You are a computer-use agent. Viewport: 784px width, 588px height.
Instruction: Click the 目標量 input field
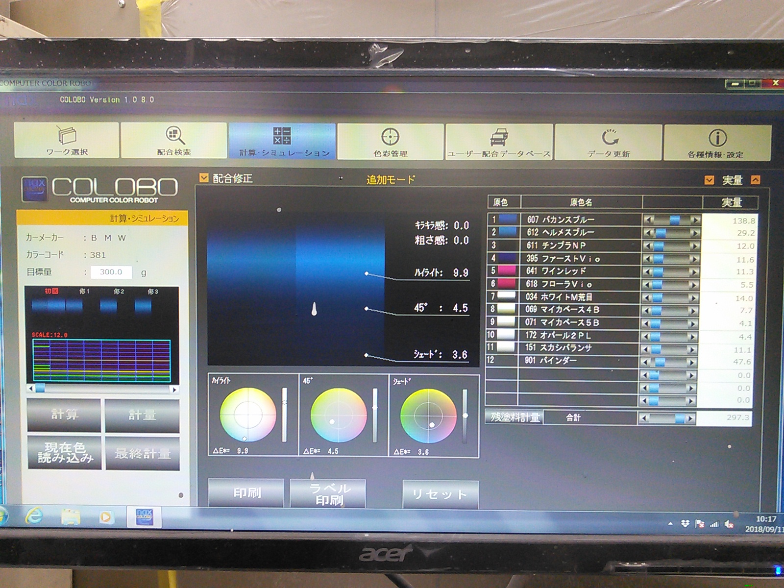point(111,272)
